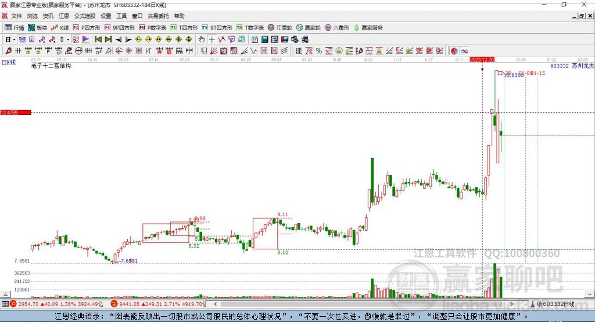The image size is (595, 322).
Task: Open 赢家服务 service link
Action: coord(368,28)
